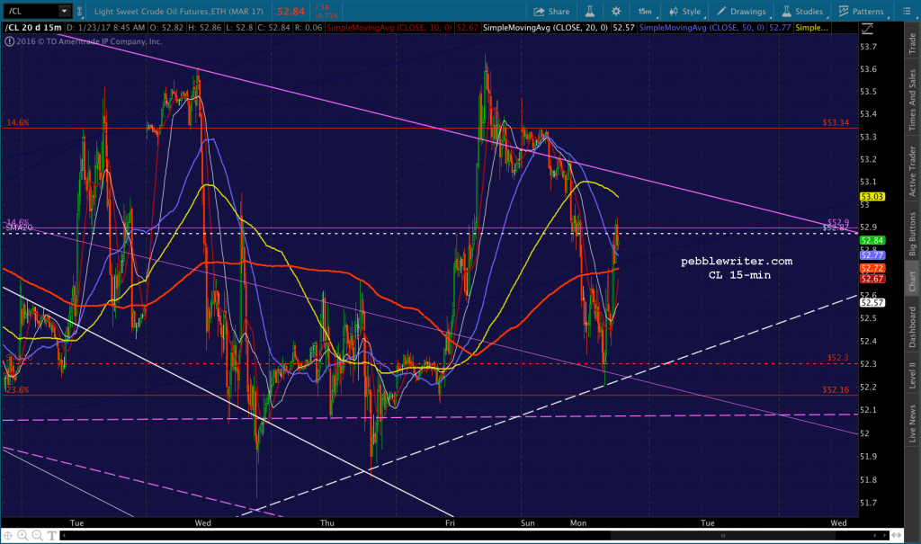Click the white 52.57 price bubble on axis
Image resolution: width=921 pixels, height=544 pixels.
(x=872, y=303)
